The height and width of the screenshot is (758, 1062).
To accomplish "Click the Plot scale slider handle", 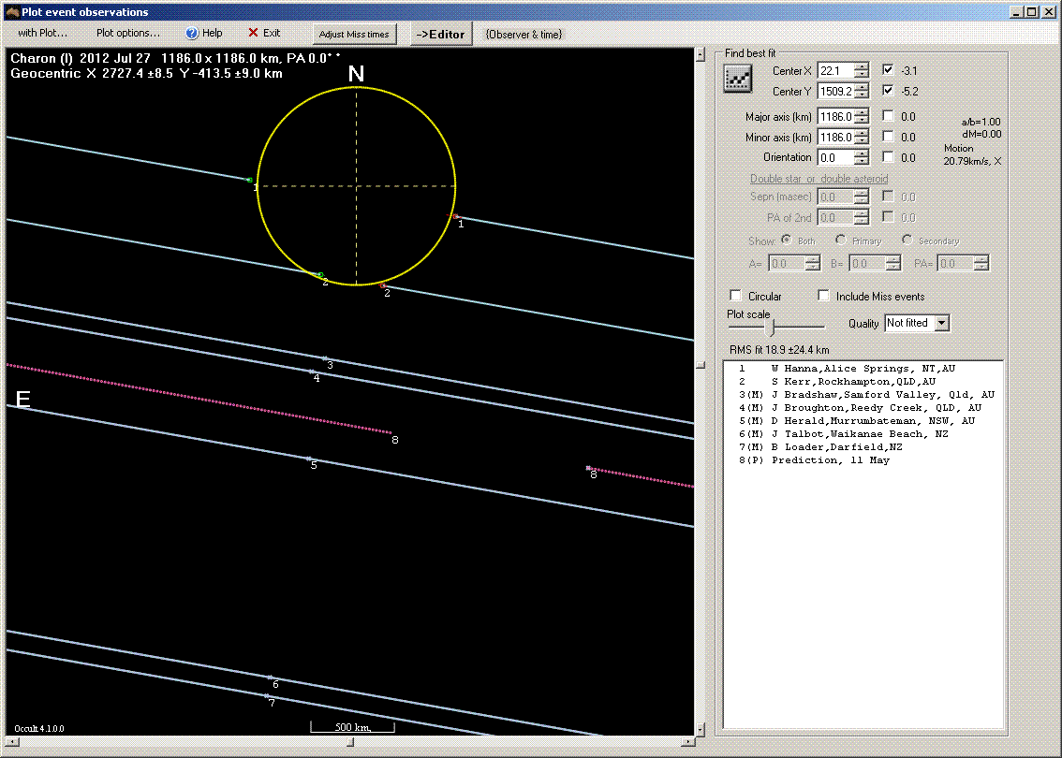I will coord(770,327).
